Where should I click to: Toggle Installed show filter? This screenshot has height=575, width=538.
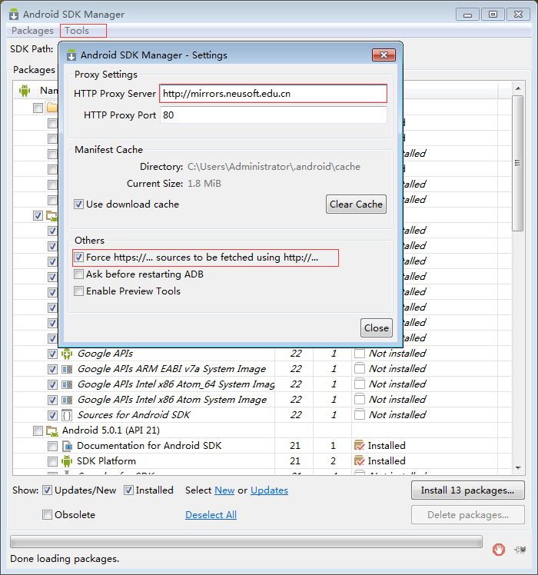(x=128, y=490)
